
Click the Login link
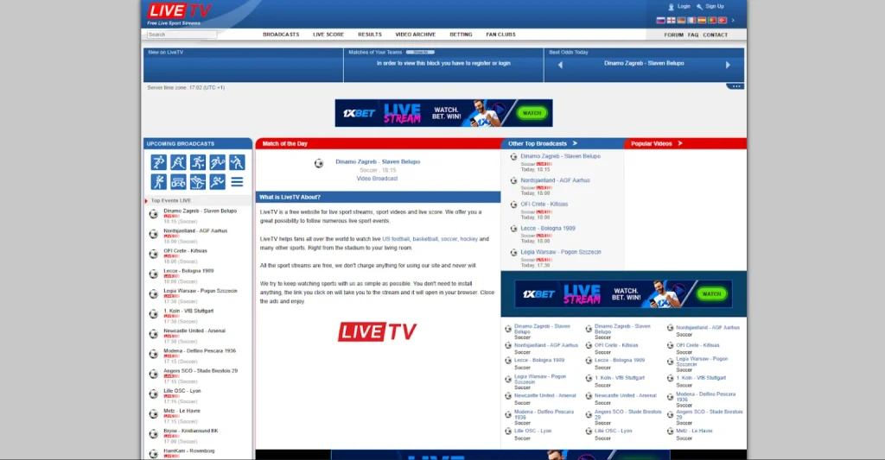(x=684, y=6)
